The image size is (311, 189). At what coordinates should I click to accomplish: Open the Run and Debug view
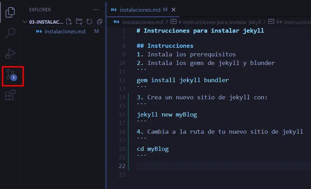click(10, 54)
